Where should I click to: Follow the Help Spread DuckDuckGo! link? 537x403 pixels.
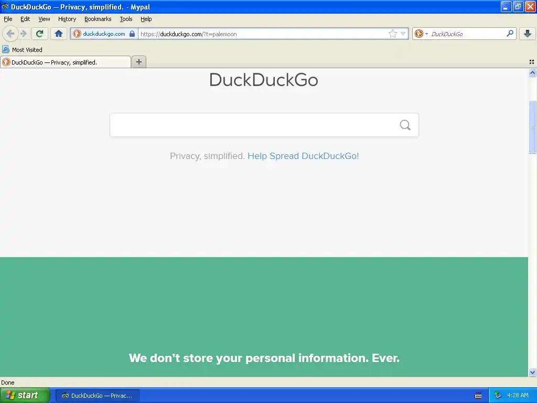tap(303, 156)
